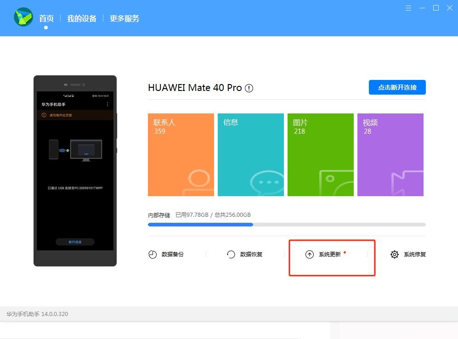
Task: Click the 数据恢复 restore icon
Action: pos(231,254)
